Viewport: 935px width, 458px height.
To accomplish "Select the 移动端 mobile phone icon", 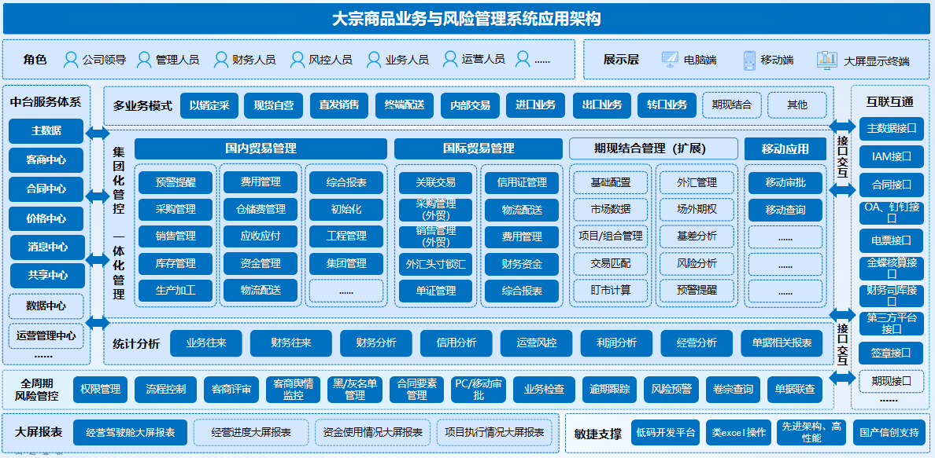I will [x=749, y=60].
